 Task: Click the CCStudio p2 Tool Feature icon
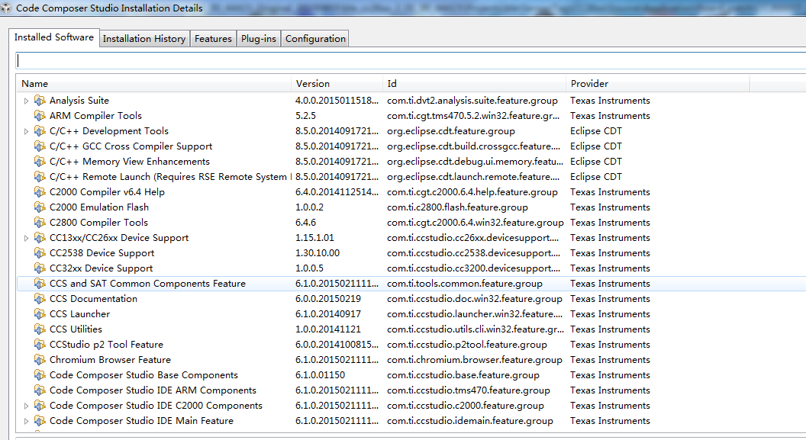pyautogui.click(x=40, y=345)
